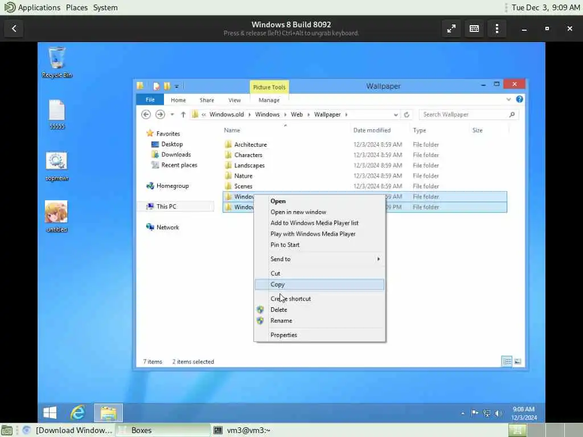Open Explorer help question mark

[x=519, y=99]
